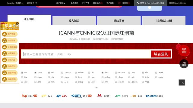193x108 pixels.
Task: Uncheck the .top domain checkbox
Action: pos(103,73)
